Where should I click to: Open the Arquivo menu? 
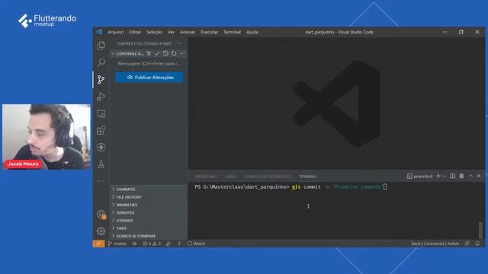[115, 32]
